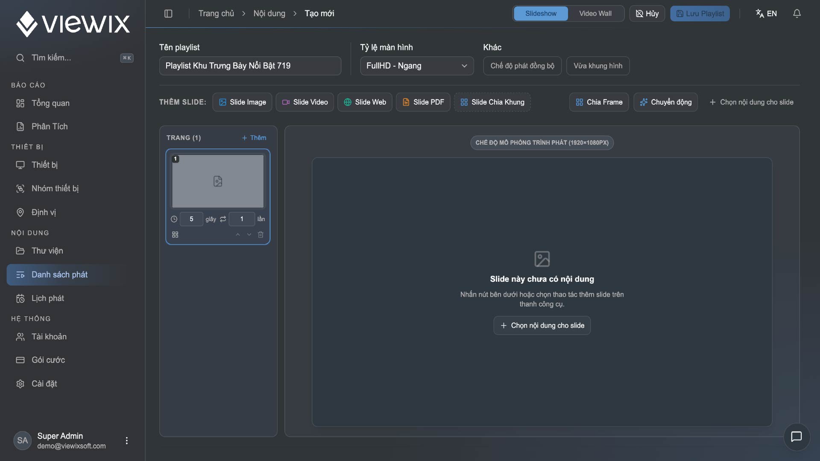
Task: Click center Chọn nội dung cho slide button
Action: coord(542,326)
